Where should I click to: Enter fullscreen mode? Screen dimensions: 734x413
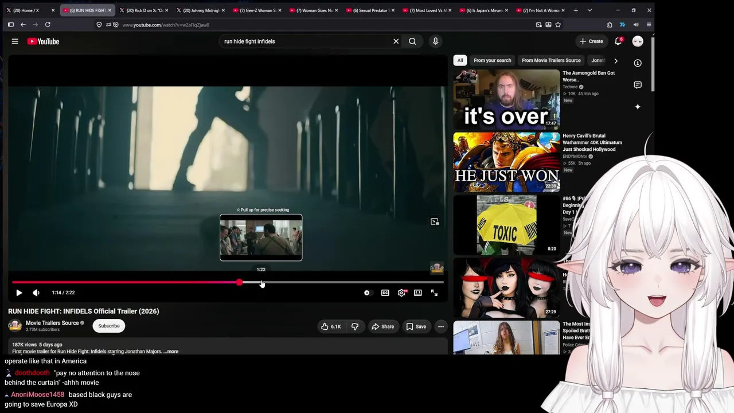(x=434, y=293)
